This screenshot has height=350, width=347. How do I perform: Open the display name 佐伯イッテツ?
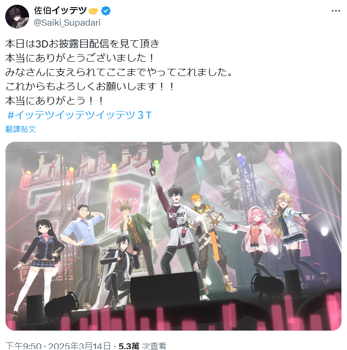pos(60,10)
